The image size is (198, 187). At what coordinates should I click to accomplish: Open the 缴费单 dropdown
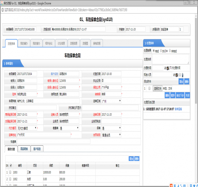tap(69, 128)
